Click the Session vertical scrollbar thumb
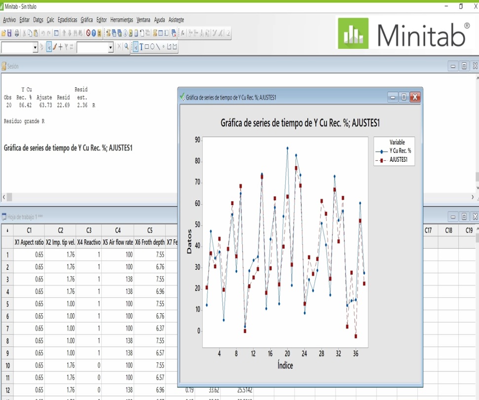Screen dimensions: 479x400 coord(477,177)
